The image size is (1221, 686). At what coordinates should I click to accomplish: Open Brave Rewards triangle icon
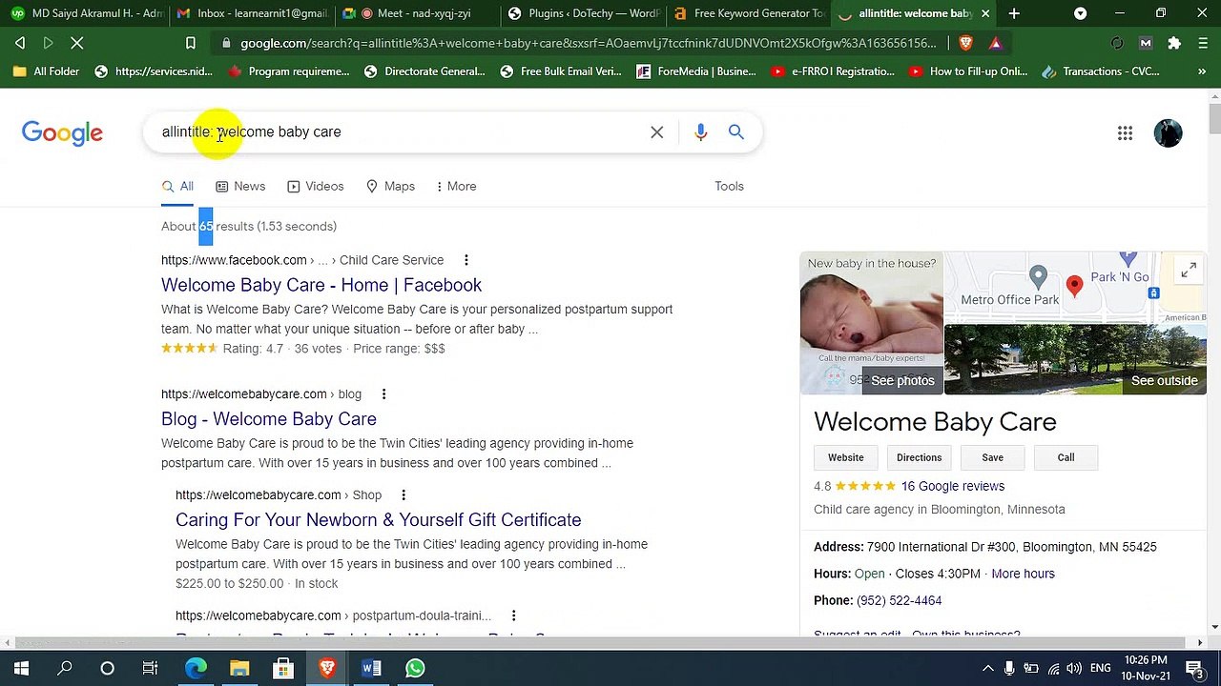[995, 43]
